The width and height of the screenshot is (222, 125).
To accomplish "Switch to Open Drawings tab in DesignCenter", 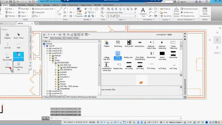I will [55, 38].
